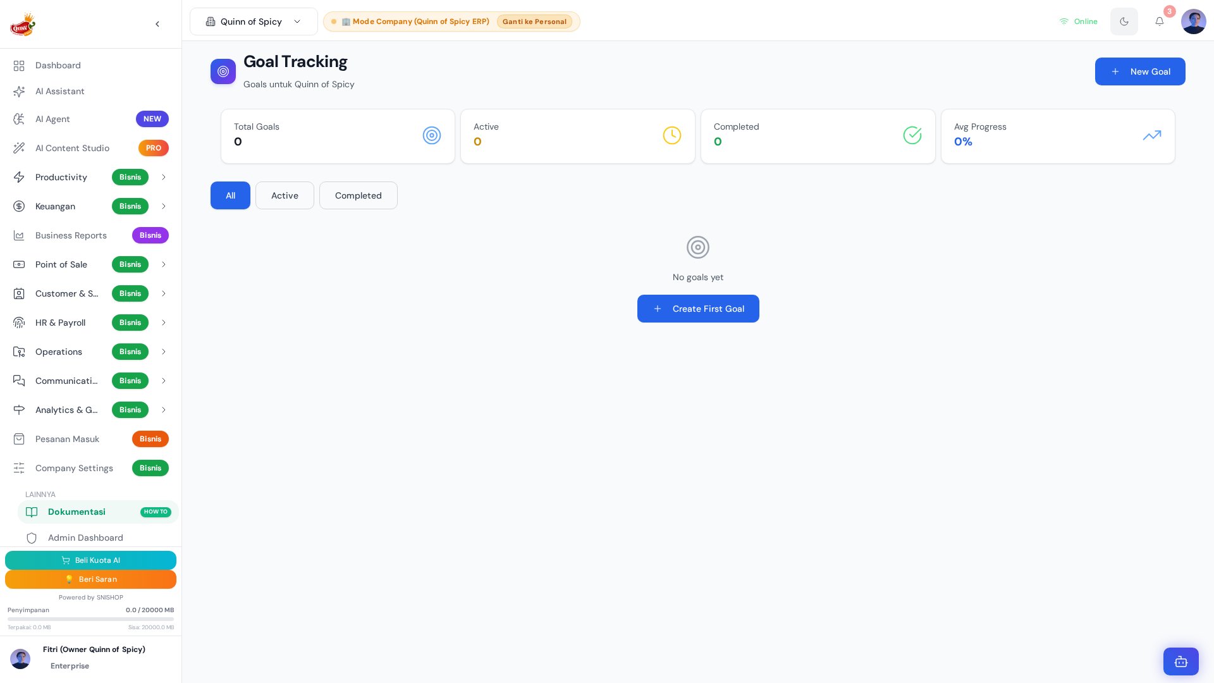This screenshot has width=1214, height=683.
Task: Click the Avg Progress trend icon
Action: pyautogui.click(x=1152, y=135)
